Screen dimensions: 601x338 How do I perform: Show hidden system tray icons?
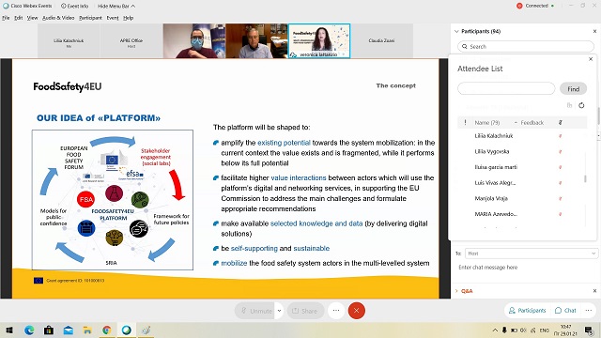tap(495, 330)
